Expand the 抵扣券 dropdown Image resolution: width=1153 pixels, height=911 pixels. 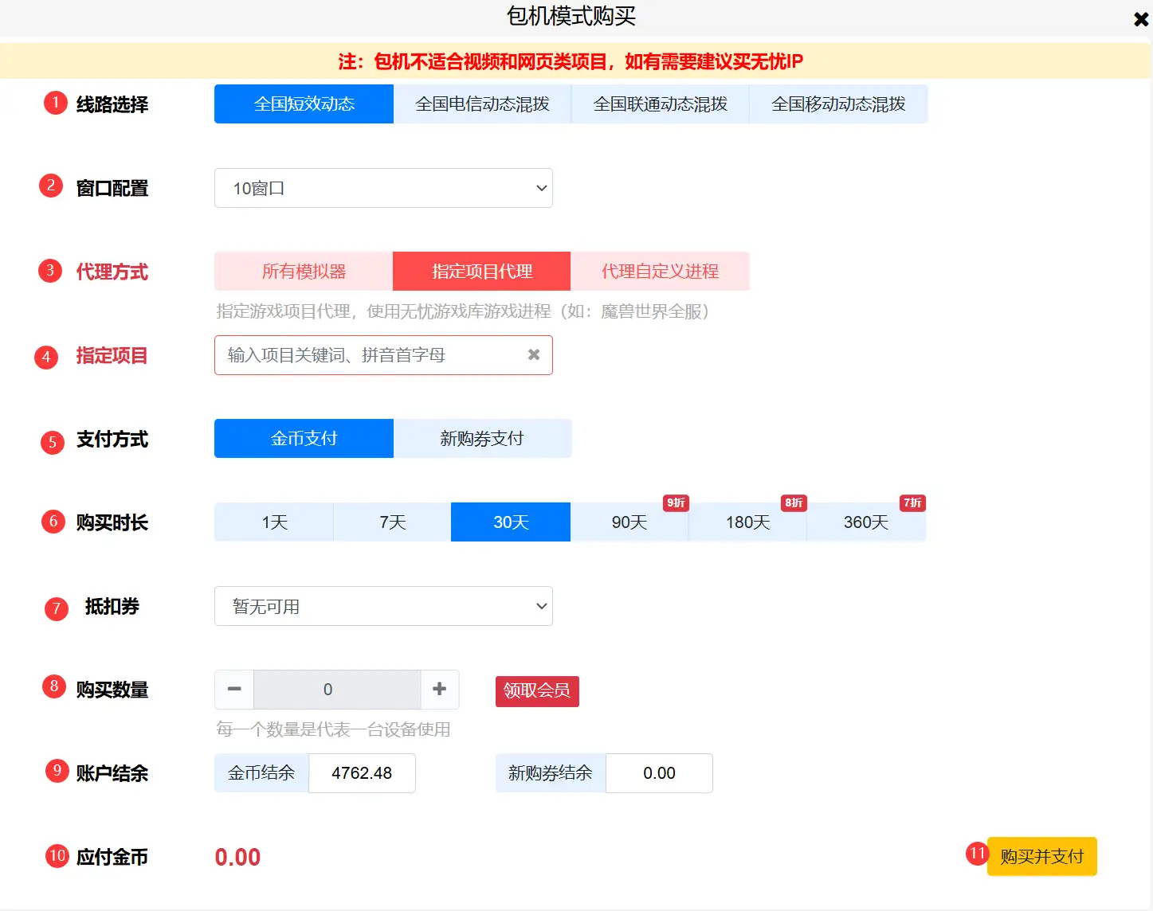coord(383,607)
